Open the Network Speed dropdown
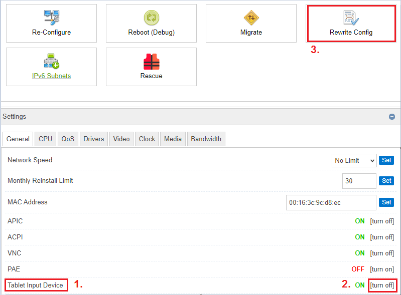Viewport: 401px width, 295px height. [354, 160]
